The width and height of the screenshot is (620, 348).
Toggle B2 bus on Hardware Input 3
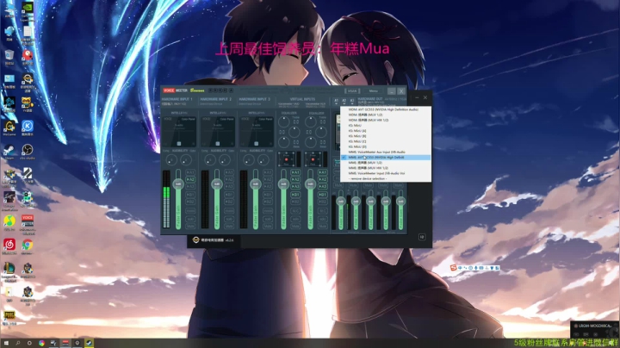tap(268, 202)
